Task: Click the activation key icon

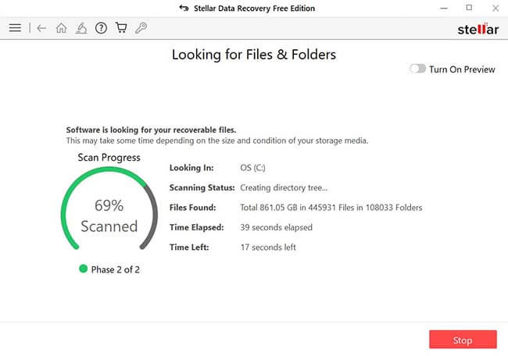Action: [x=141, y=28]
